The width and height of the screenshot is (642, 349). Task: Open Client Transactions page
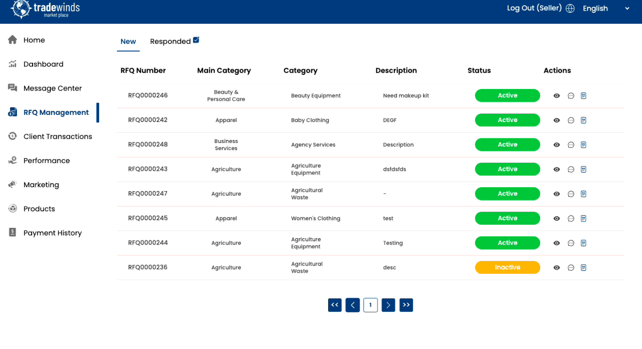point(57,136)
